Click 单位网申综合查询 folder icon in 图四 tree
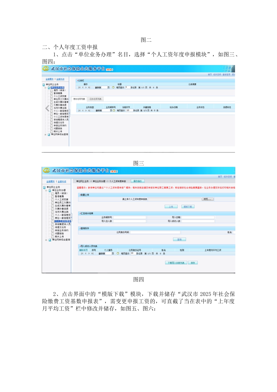Viewport: 277px width, 392px height. [x=50, y=240]
